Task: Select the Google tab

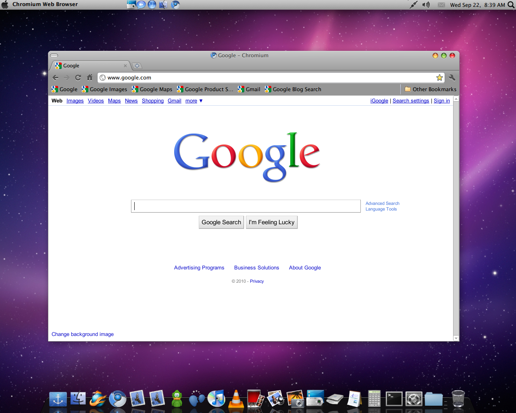Action: tap(91, 66)
